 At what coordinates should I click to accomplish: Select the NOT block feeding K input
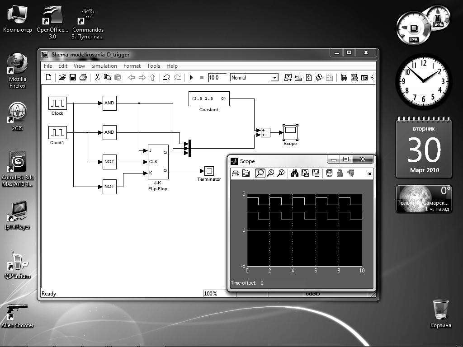pyautogui.click(x=109, y=187)
